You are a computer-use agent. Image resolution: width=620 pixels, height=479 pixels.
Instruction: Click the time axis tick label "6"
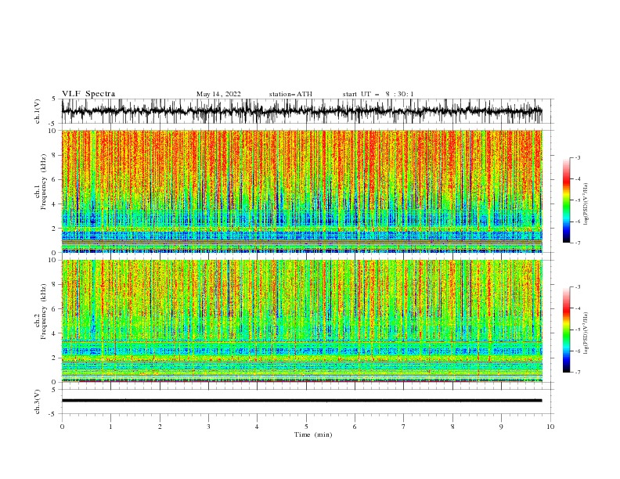pyautogui.click(x=355, y=427)
